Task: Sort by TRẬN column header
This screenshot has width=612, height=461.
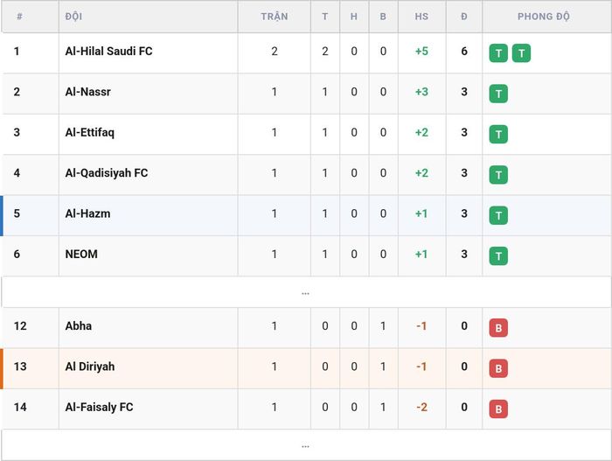Action: [275, 17]
